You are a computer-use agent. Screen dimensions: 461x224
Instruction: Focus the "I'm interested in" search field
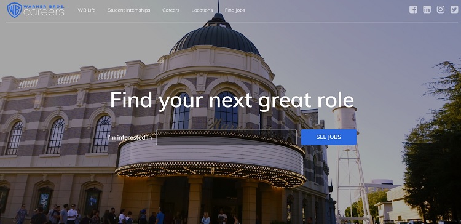226,137
